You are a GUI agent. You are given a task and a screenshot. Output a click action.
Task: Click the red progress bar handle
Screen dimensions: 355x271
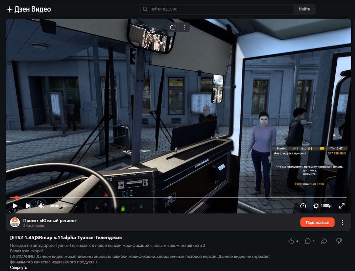pyautogui.click(x=17, y=197)
